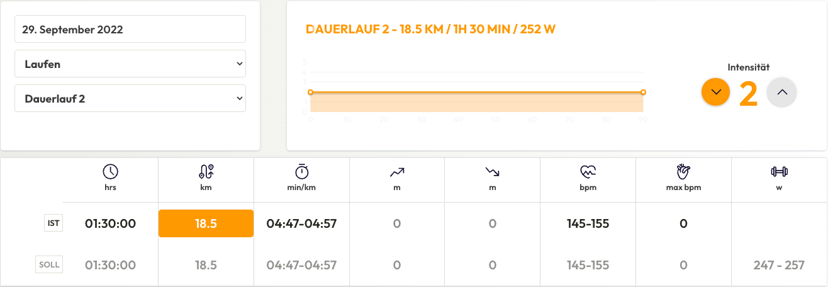
Task: Click the descent trending-down arrow icon
Action: coord(493,171)
